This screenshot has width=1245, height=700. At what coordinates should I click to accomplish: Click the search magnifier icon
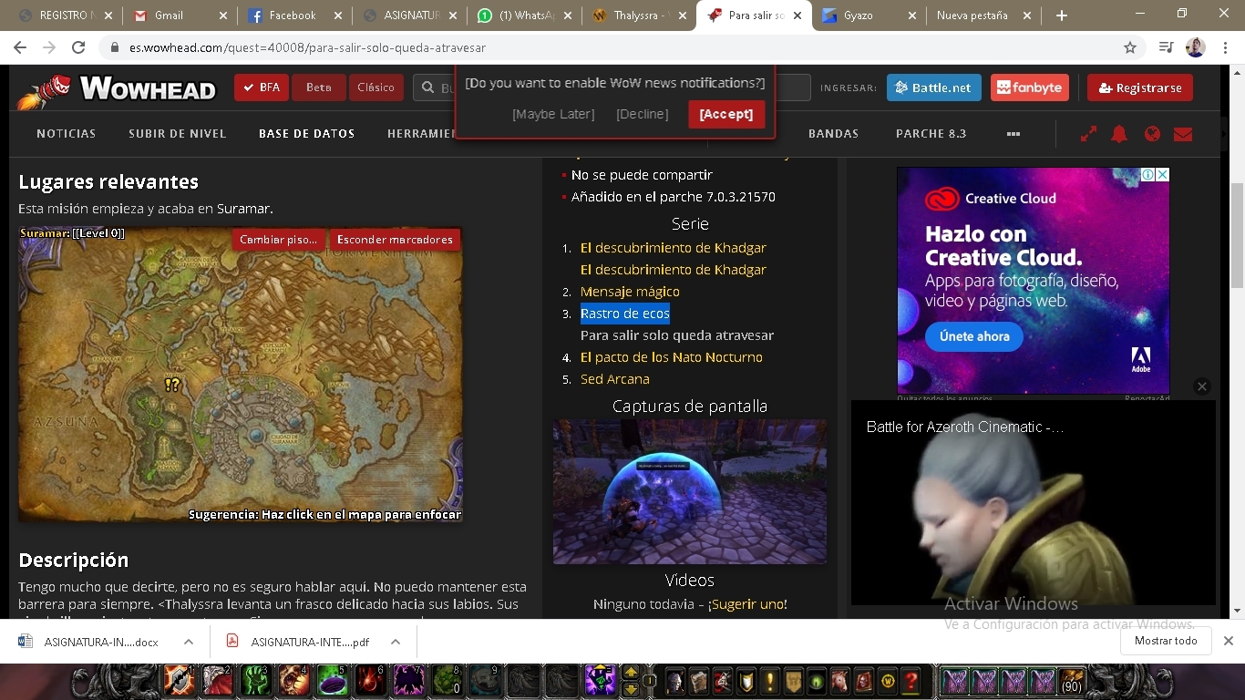[427, 88]
